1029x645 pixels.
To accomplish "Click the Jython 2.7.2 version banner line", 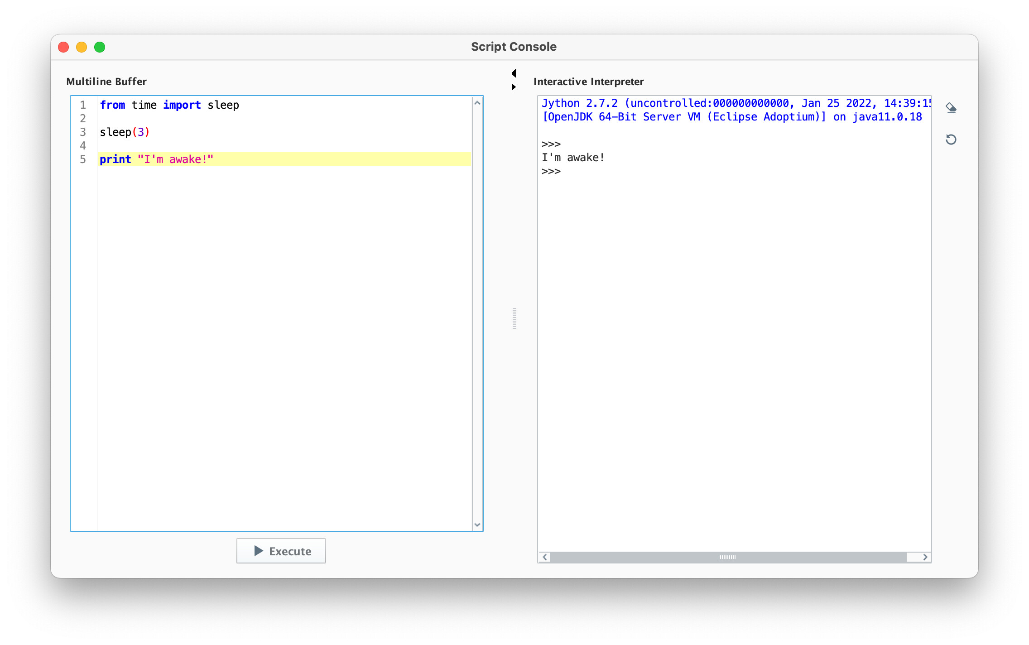I will coord(736,103).
